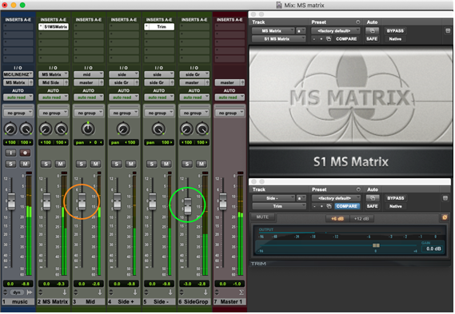Click COMPARE in S1 MS Matrix plugin window

coord(346,39)
